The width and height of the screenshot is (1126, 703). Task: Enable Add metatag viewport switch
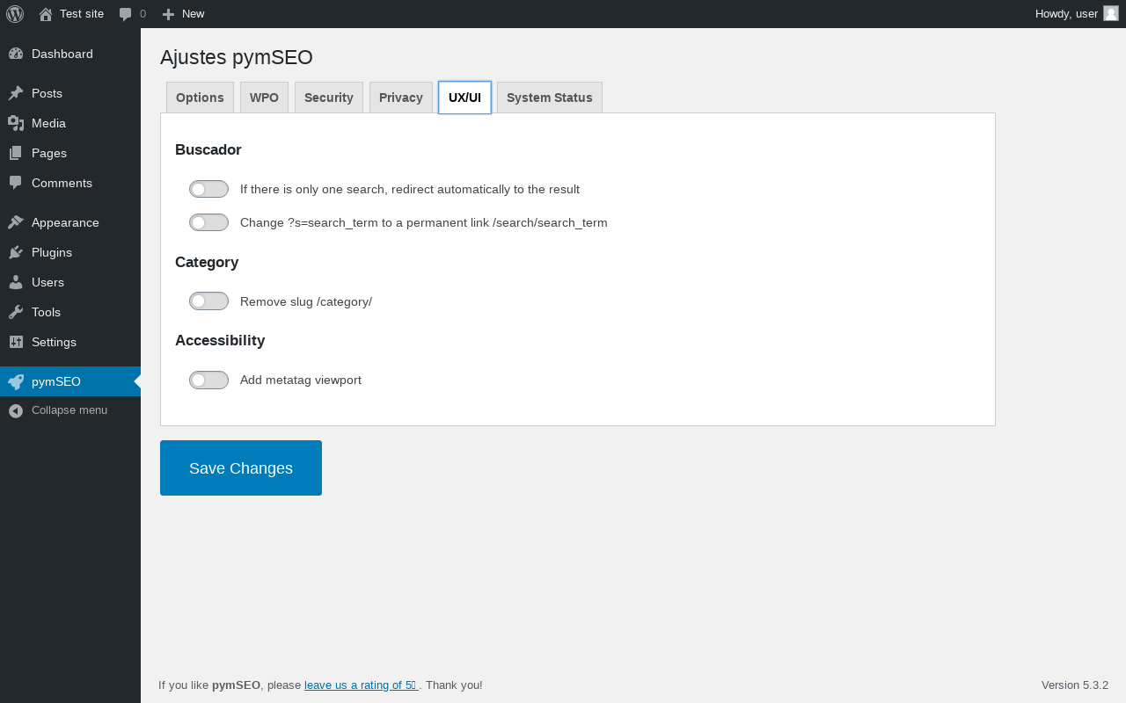pos(208,380)
